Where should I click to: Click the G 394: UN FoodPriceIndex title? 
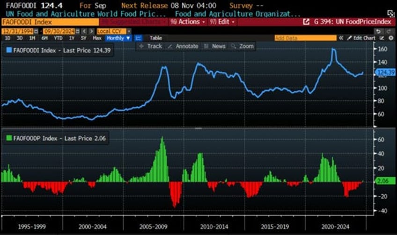coord(353,22)
